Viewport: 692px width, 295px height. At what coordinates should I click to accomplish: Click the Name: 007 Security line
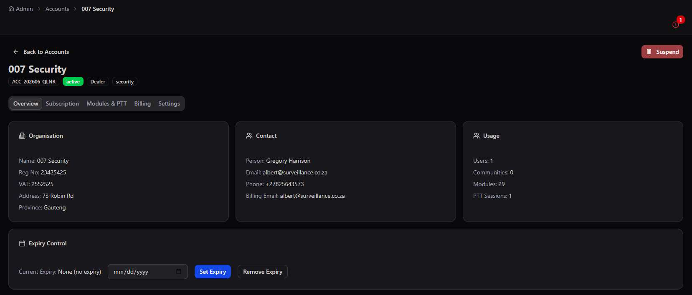click(x=44, y=161)
